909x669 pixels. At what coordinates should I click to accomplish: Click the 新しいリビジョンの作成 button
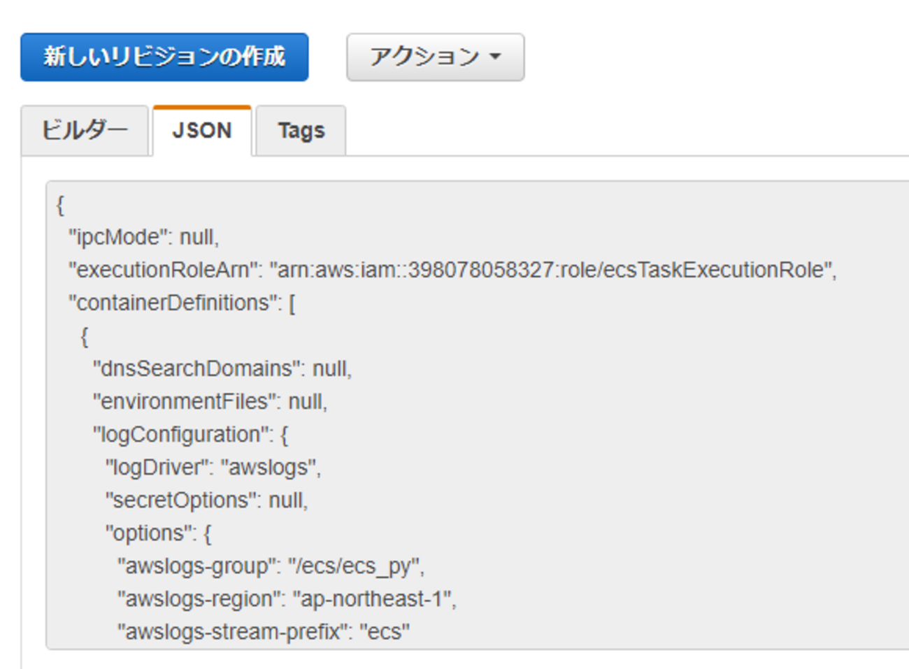164,57
